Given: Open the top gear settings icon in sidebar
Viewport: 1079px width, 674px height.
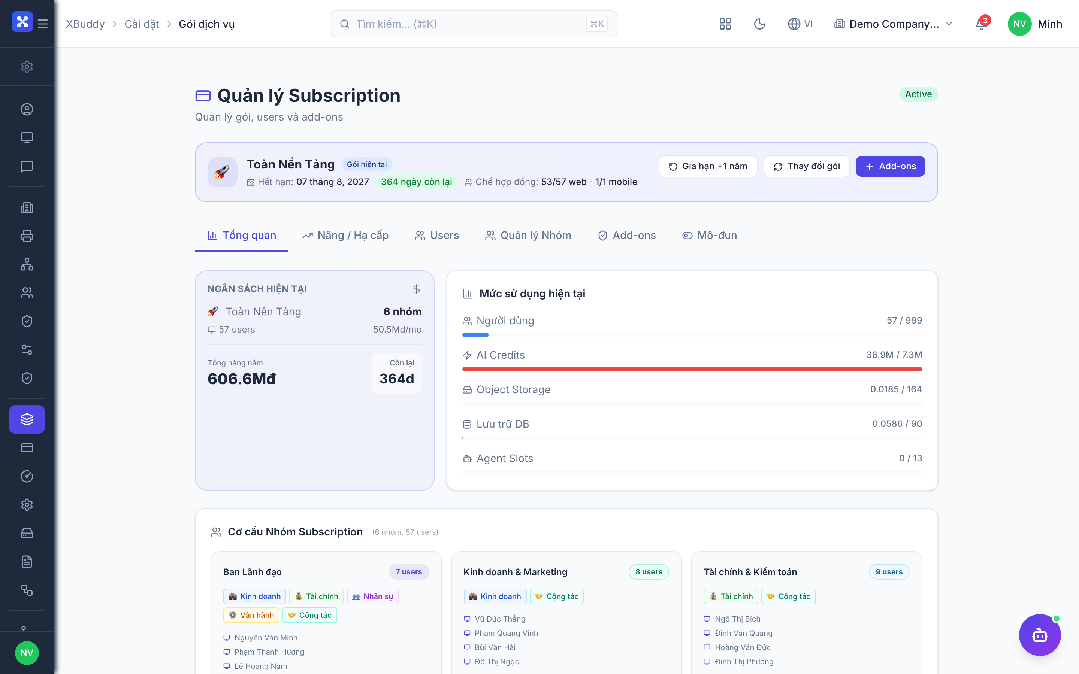Looking at the screenshot, I should point(27,66).
